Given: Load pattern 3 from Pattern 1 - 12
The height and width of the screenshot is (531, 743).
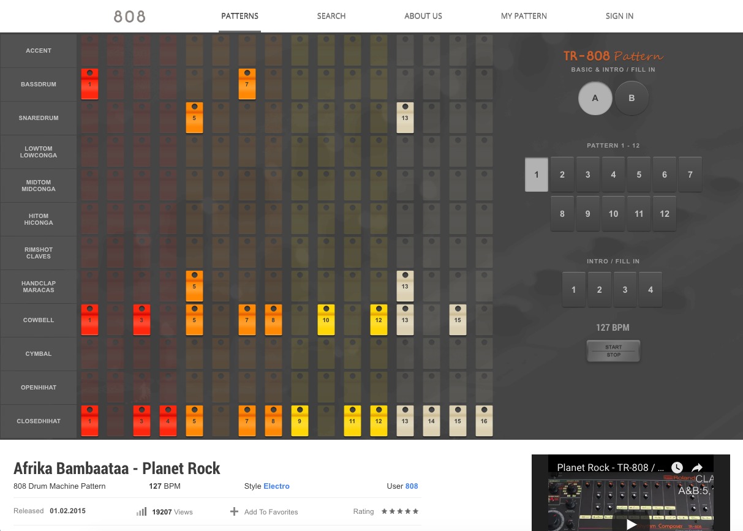Looking at the screenshot, I should click(588, 175).
